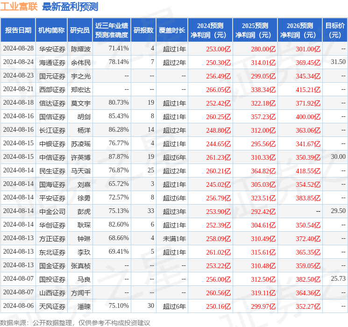This screenshot has height=327, width=348.
Task: Select the 中金公司 institution cell
Action: [x=52, y=212]
